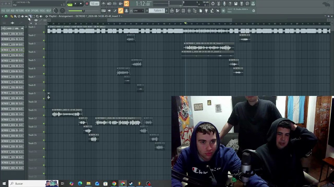Click the highlighted stamp icon in toolbar
The height and width of the screenshot is (187, 334).
(x=127, y=11)
